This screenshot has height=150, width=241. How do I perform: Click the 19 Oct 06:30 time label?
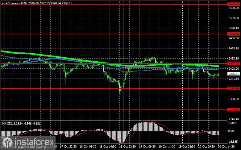click(x=147, y=147)
